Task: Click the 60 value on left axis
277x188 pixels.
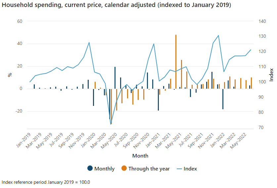Action: point(20,22)
